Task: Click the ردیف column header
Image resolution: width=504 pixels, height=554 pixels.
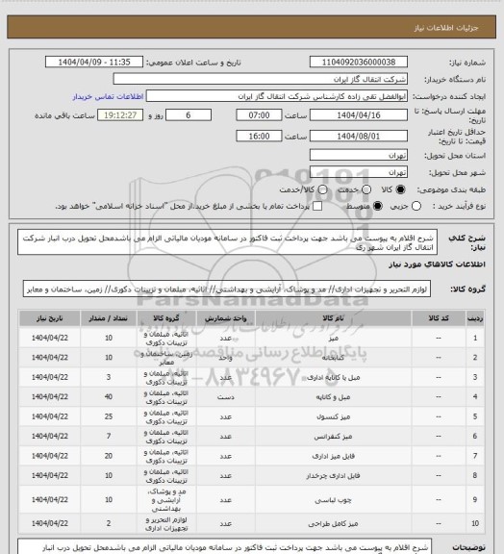Action: pyautogui.click(x=475, y=318)
